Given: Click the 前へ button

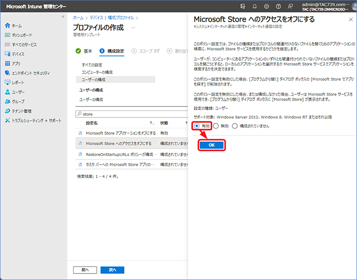Looking at the screenshot, I should (85, 270).
